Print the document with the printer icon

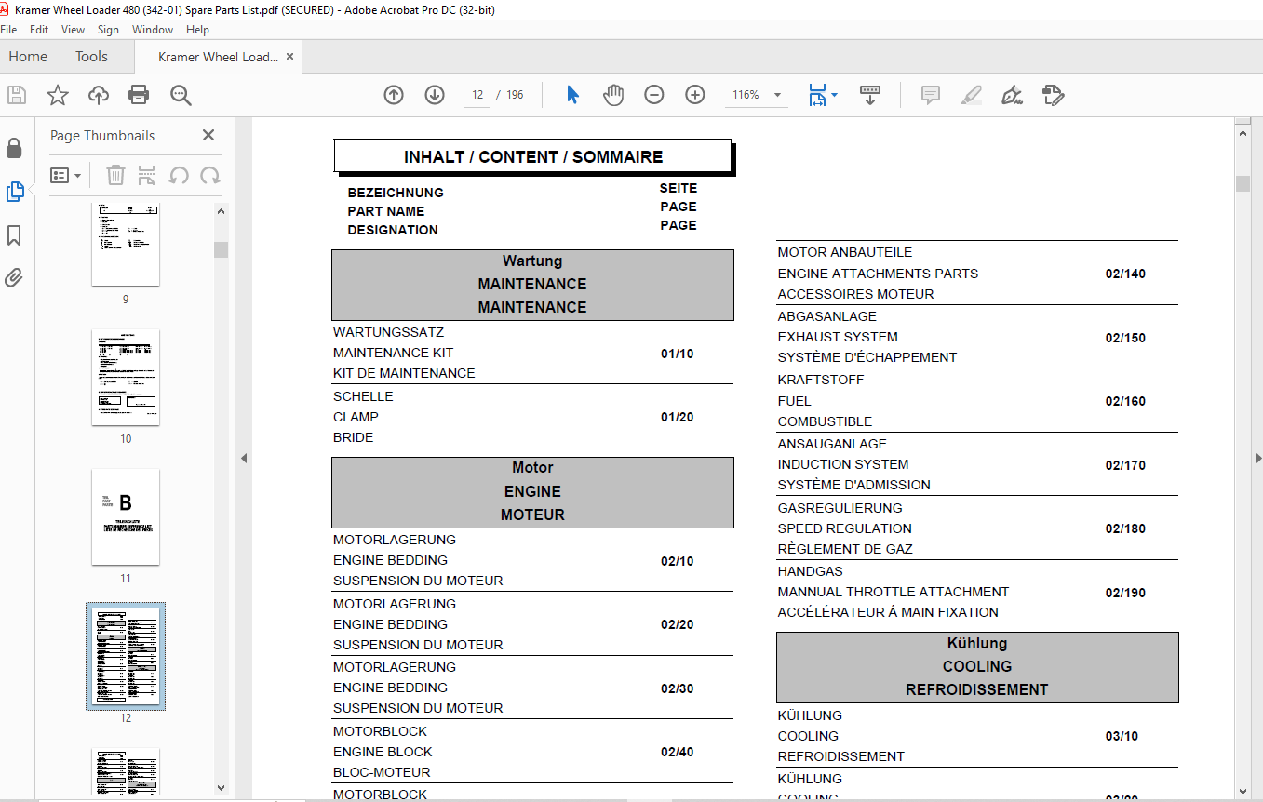[x=139, y=95]
